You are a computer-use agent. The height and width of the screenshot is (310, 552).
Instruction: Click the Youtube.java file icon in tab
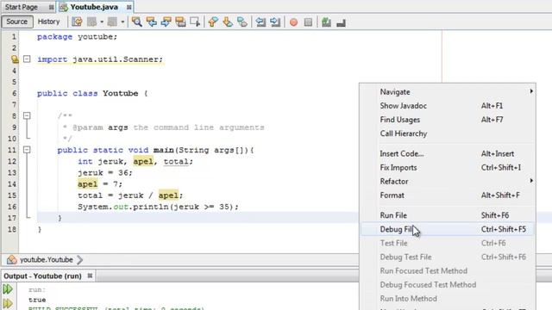pyautogui.click(x=64, y=7)
